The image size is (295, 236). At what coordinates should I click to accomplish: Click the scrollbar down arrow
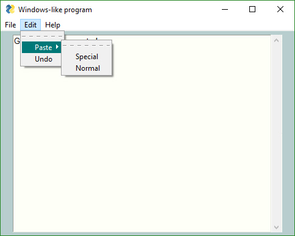click(x=276, y=227)
